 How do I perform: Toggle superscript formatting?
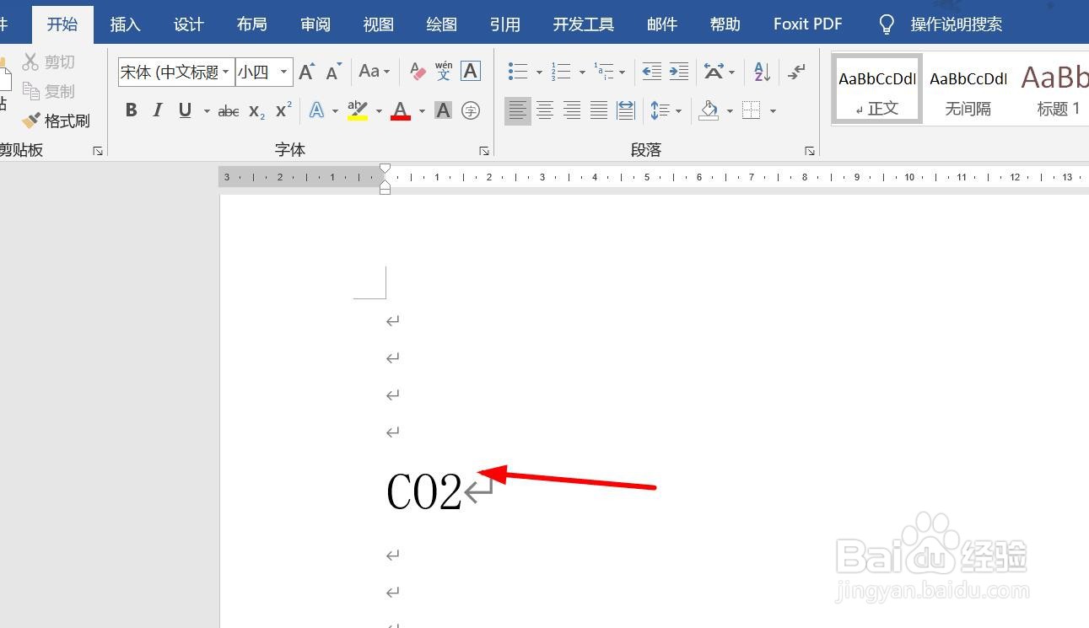(284, 110)
